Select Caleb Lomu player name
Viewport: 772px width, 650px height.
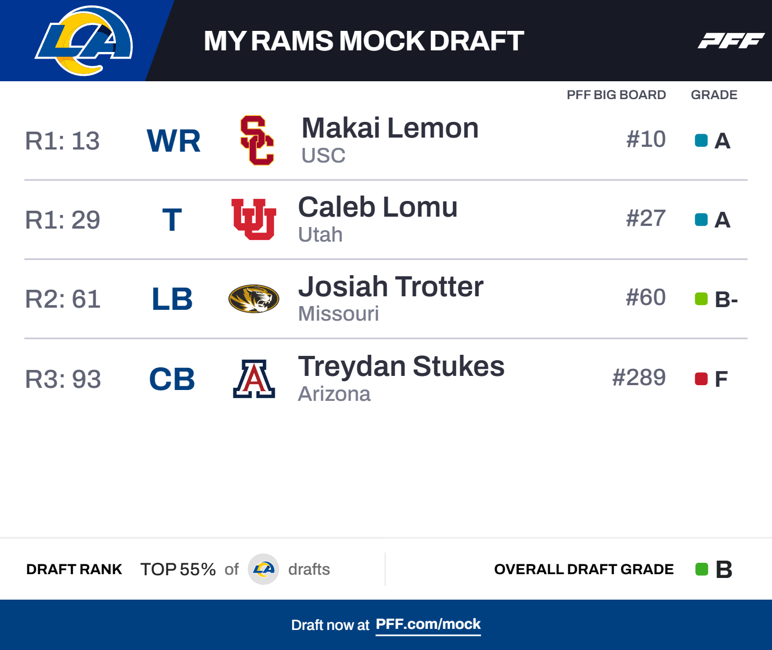click(378, 207)
